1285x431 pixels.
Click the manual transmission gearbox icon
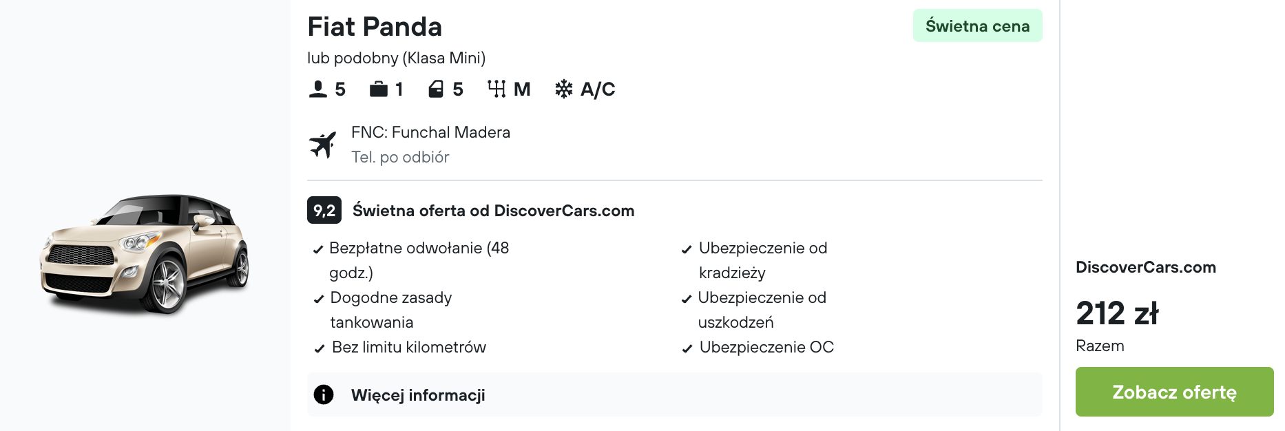pyautogui.click(x=497, y=90)
